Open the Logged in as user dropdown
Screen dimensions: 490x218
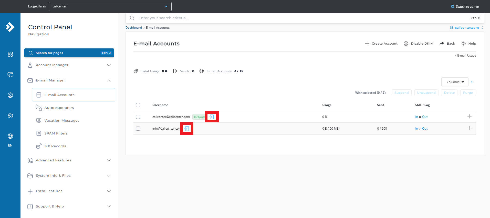[110, 6]
